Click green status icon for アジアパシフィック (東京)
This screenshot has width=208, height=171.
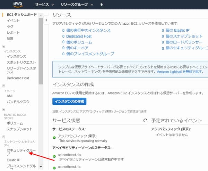pyautogui.click(x=54, y=138)
